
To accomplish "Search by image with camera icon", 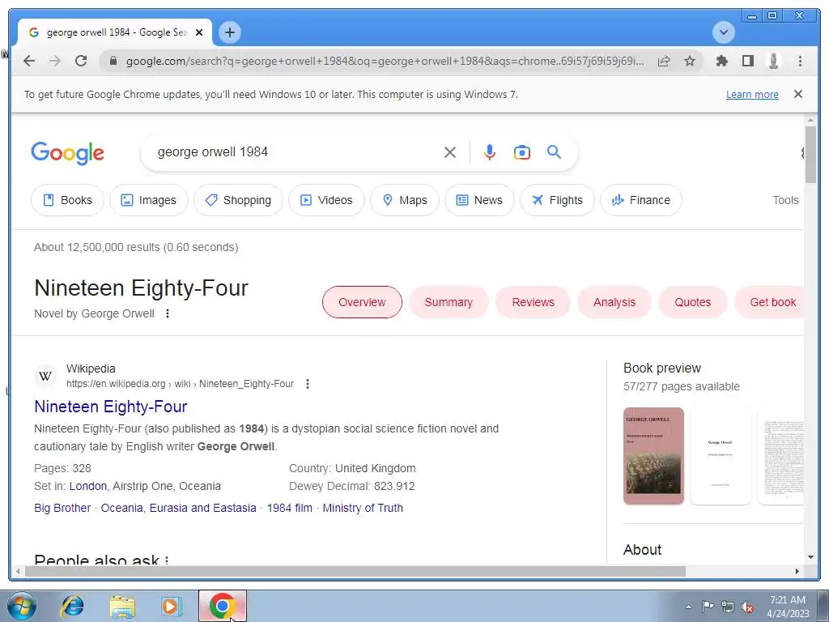I will [x=522, y=152].
